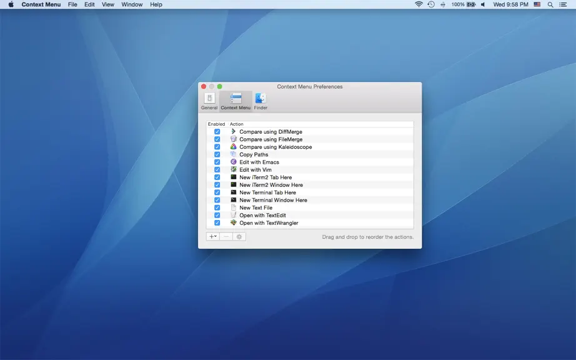576x360 pixels.
Task: Select the New iTerm2 Window Here text
Action: [271, 185]
